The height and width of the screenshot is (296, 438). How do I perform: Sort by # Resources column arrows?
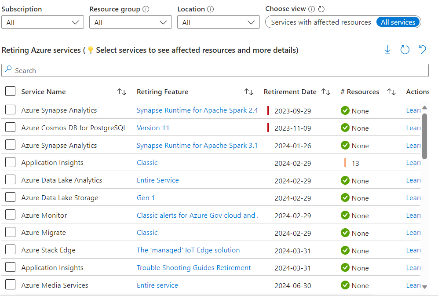[x=391, y=91]
